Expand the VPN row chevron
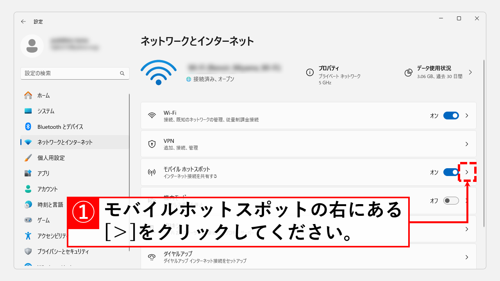The width and height of the screenshot is (500, 281). coord(467,144)
